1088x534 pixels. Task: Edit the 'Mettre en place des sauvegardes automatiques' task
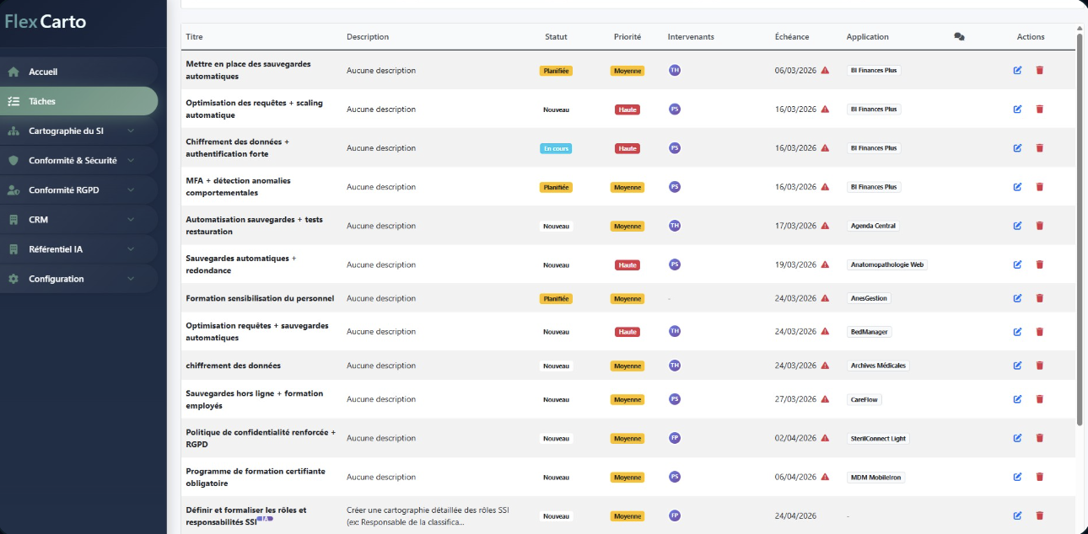[1017, 70]
